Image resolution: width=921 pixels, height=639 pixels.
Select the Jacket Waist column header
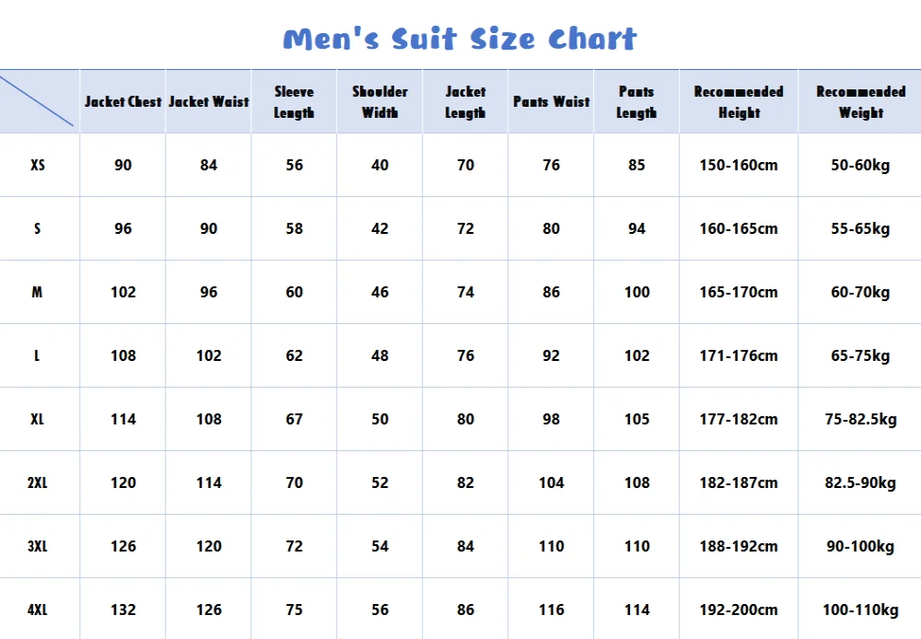[208, 101]
